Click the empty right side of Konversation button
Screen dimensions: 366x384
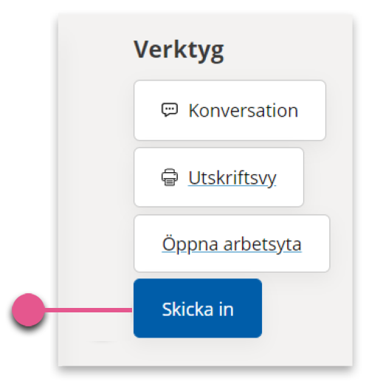(x=312, y=110)
